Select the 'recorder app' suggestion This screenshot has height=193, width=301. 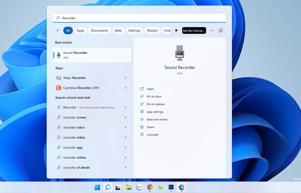(x=92, y=148)
